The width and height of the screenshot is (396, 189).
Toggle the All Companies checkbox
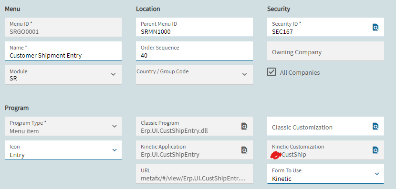[271, 72]
